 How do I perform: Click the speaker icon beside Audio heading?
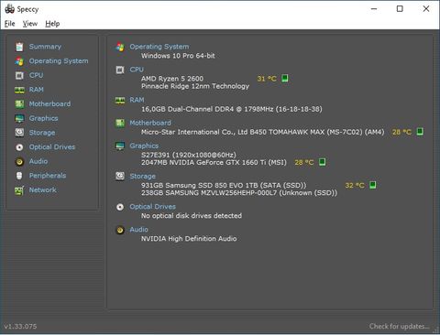[x=120, y=230]
